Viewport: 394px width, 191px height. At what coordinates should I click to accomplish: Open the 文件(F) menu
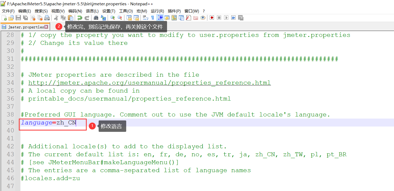tap(8, 11)
